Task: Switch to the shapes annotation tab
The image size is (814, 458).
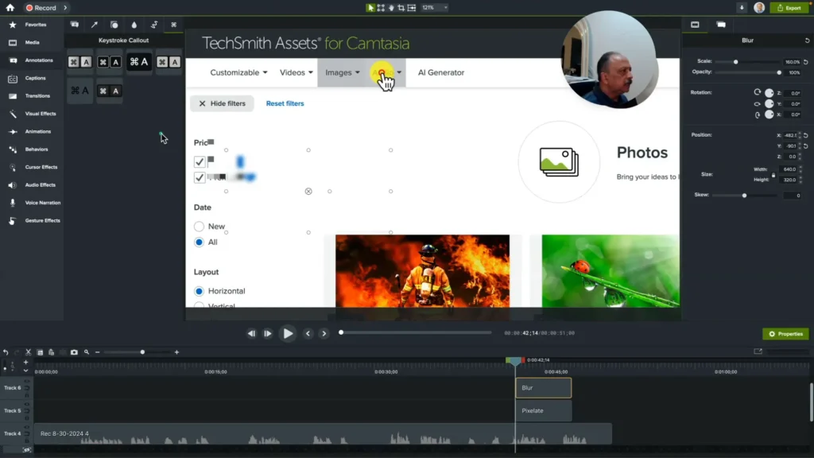Action: (114, 25)
